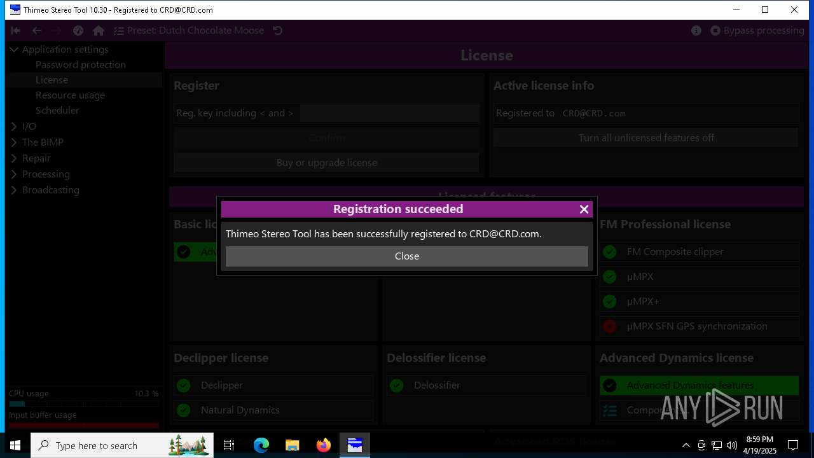814x458 pixels.
Task: Open the preset list icon
Action: pyautogui.click(x=118, y=31)
